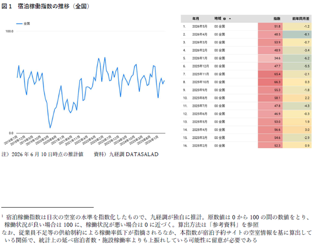Select the 2025年12月 cell in the table
The width and height of the screenshot is (313, 244).
tap(200, 66)
